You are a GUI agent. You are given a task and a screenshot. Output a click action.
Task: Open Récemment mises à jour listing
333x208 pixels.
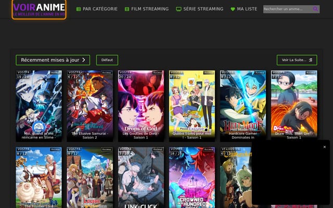pos(53,60)
